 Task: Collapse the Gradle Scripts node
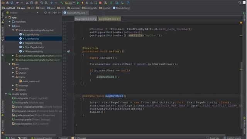[6, 94]
